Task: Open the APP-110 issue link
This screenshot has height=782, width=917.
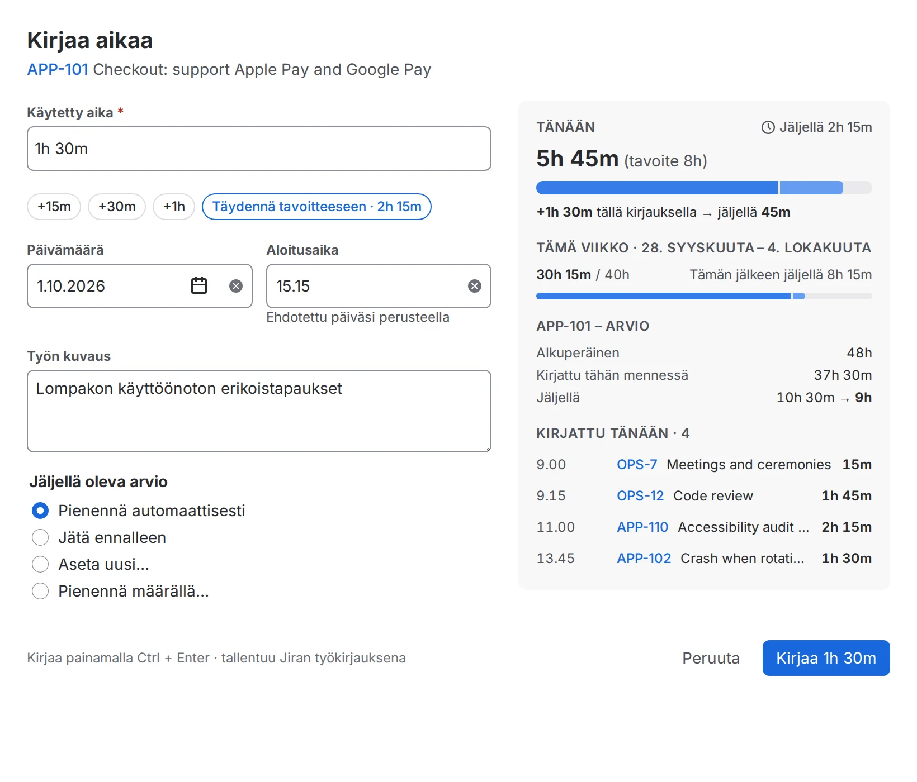Action: 642,527
